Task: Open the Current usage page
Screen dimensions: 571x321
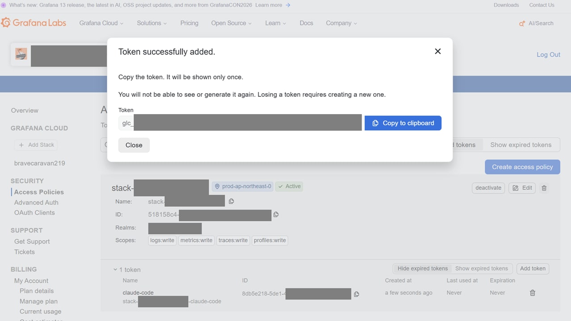Action: [x=40, y=312]
